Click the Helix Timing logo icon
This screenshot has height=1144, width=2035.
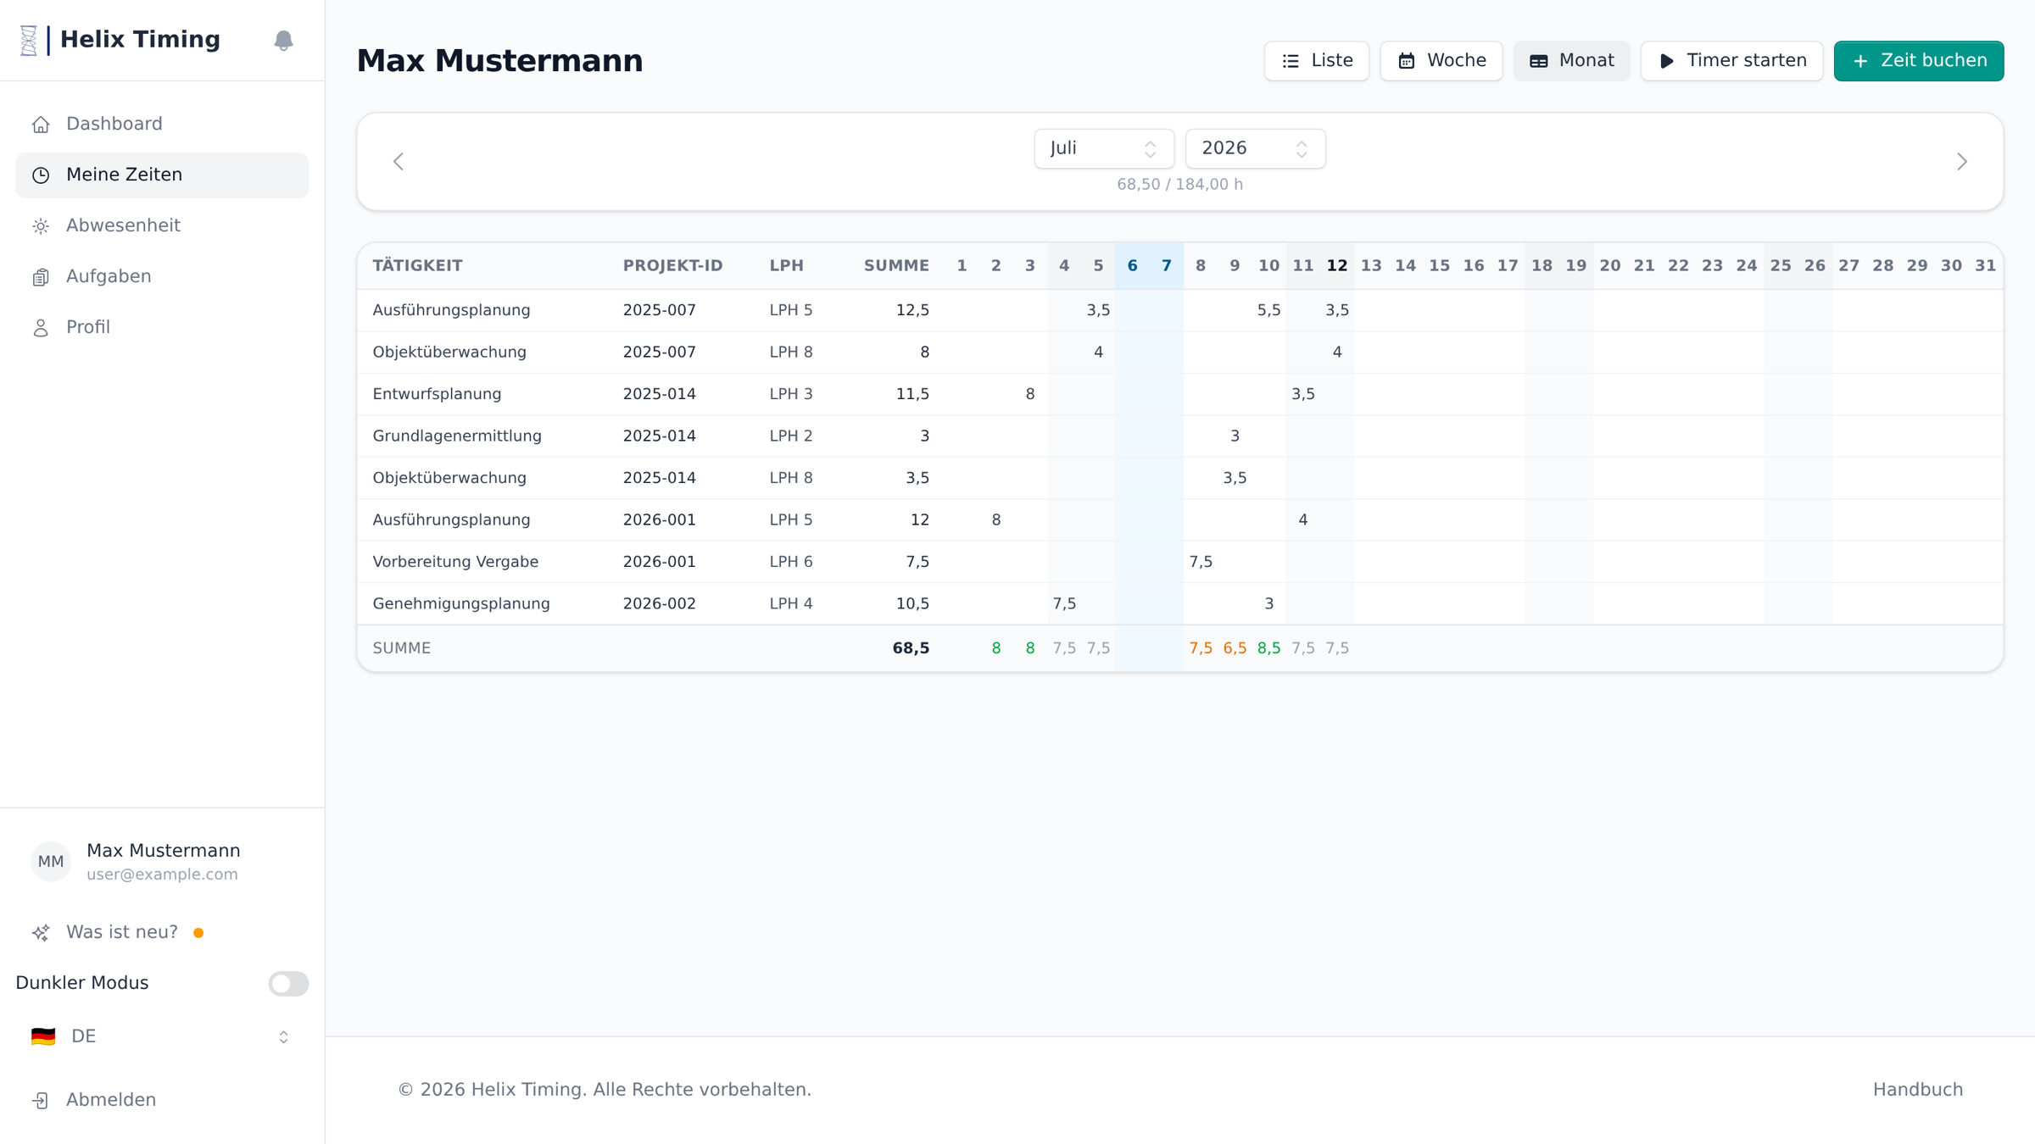29,40
